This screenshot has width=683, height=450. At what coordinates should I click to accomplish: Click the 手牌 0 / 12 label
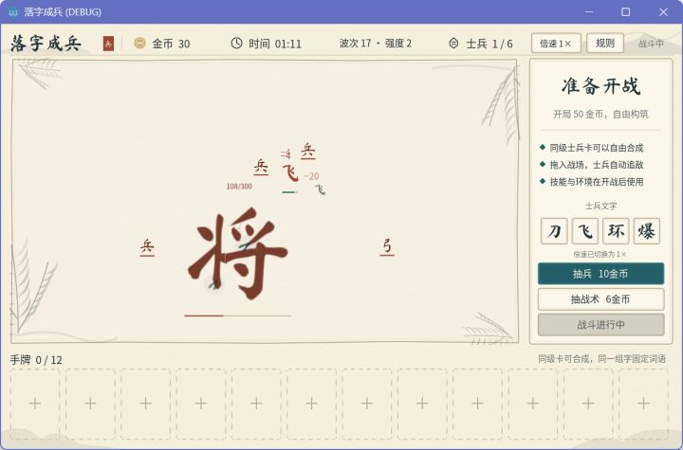click(x=36, y=360)
